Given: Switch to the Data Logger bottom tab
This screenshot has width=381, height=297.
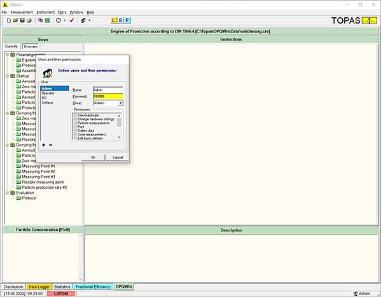Looking at the screenshot, I should coord(39,287).
